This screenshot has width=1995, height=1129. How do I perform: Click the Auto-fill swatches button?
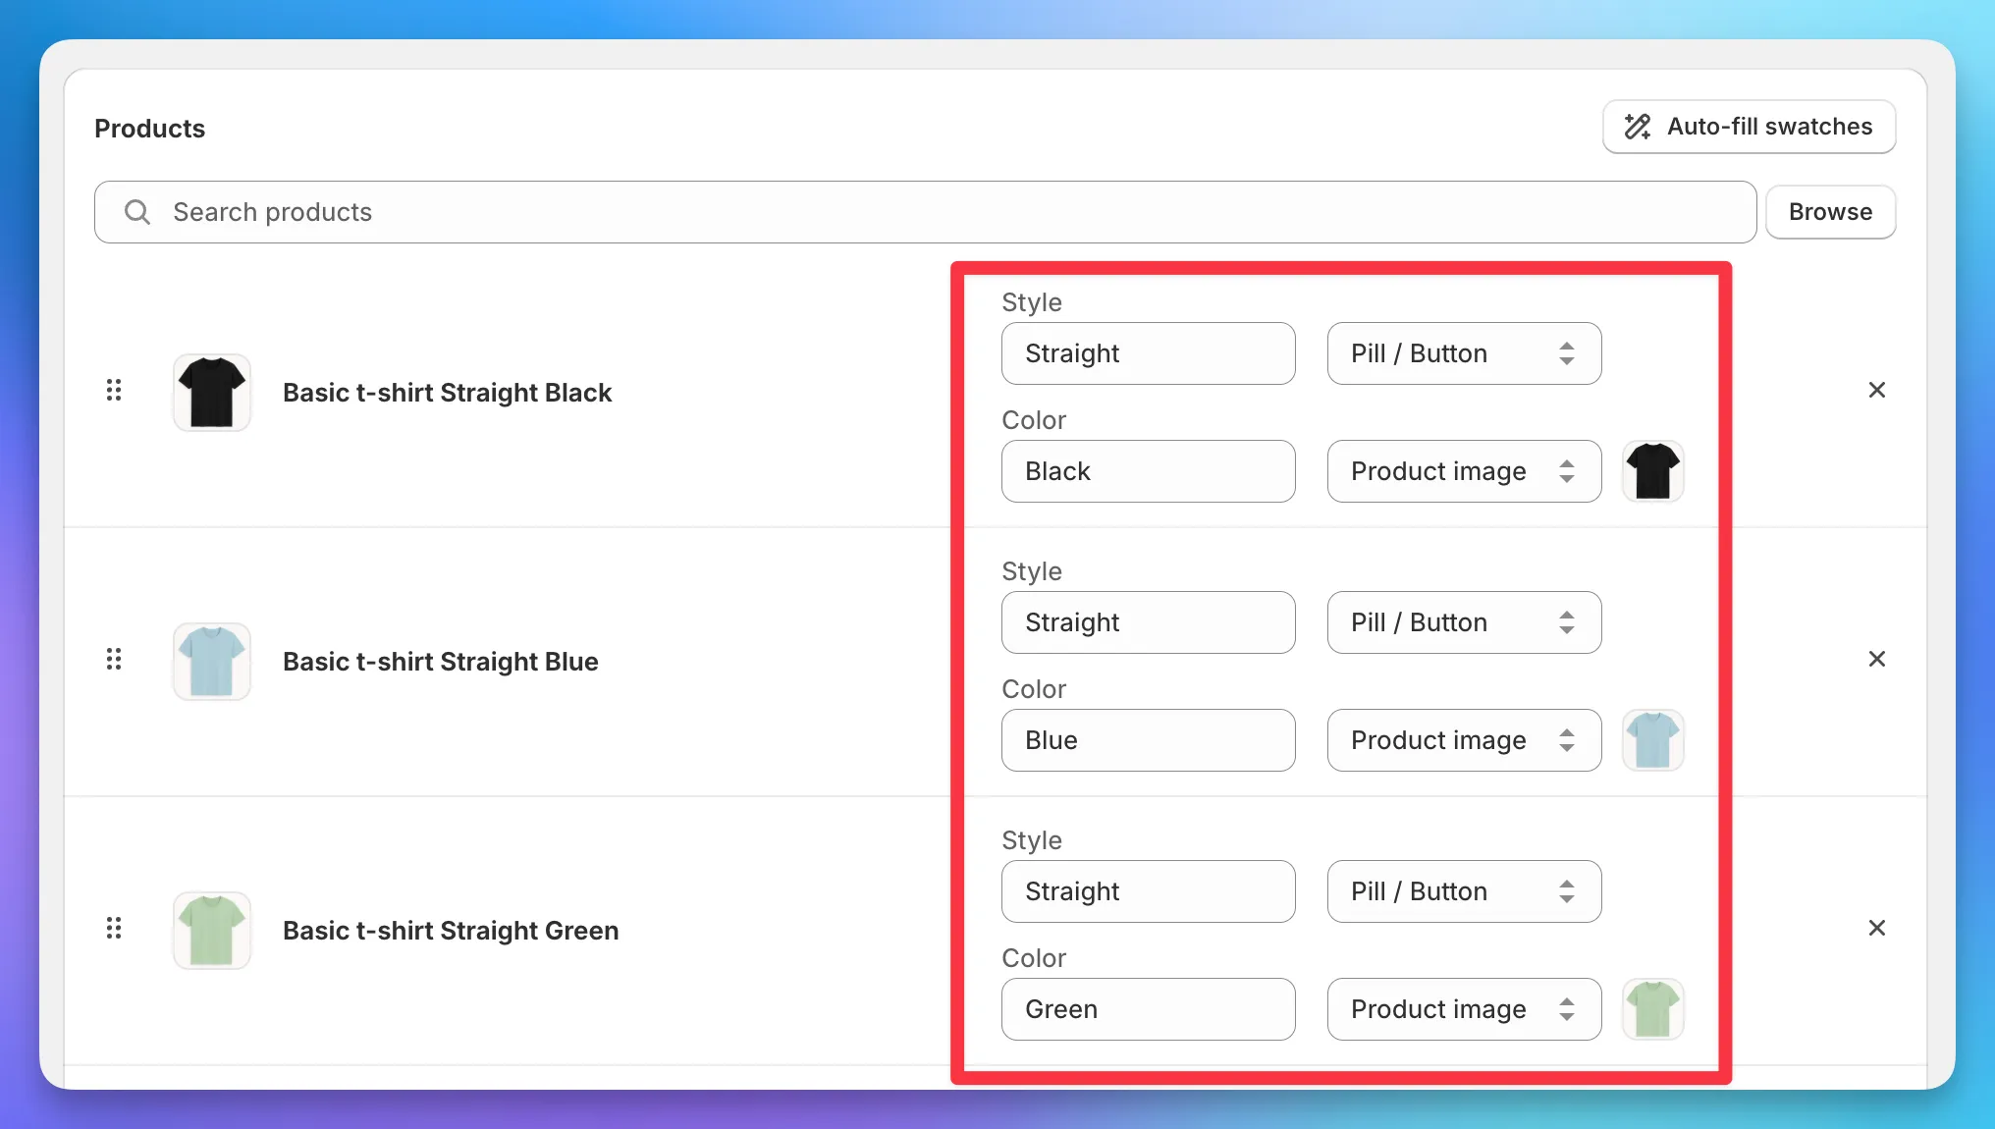[1749, 127]
